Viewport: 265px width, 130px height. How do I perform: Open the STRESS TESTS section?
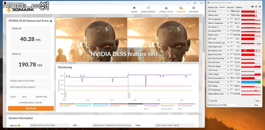pos(166,10)
